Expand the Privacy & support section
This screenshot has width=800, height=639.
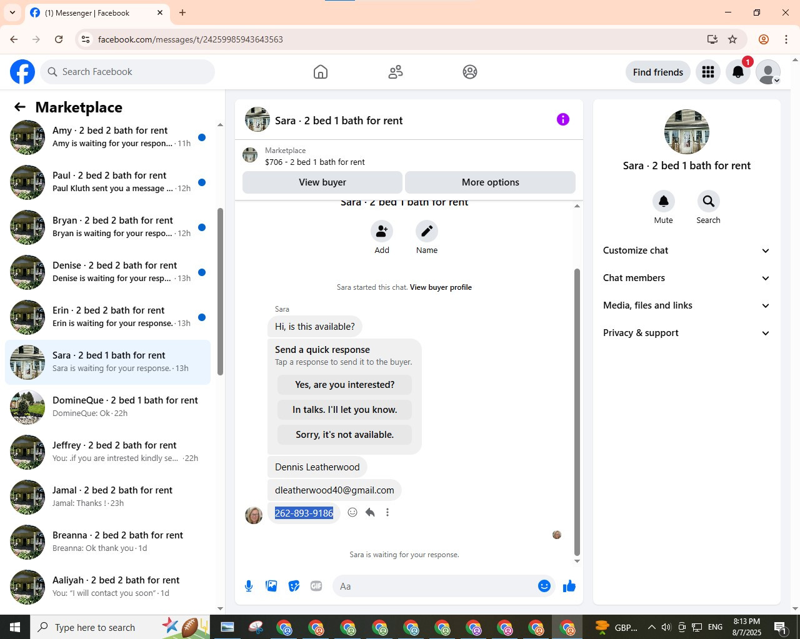tap(687, 333)
